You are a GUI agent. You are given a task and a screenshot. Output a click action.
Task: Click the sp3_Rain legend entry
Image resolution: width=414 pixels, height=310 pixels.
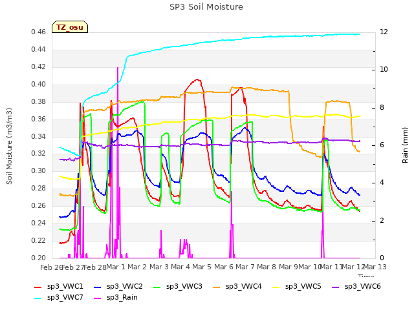116,297
